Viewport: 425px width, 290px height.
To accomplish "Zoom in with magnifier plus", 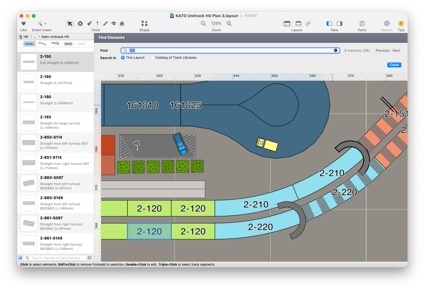I will coord(229,24).
